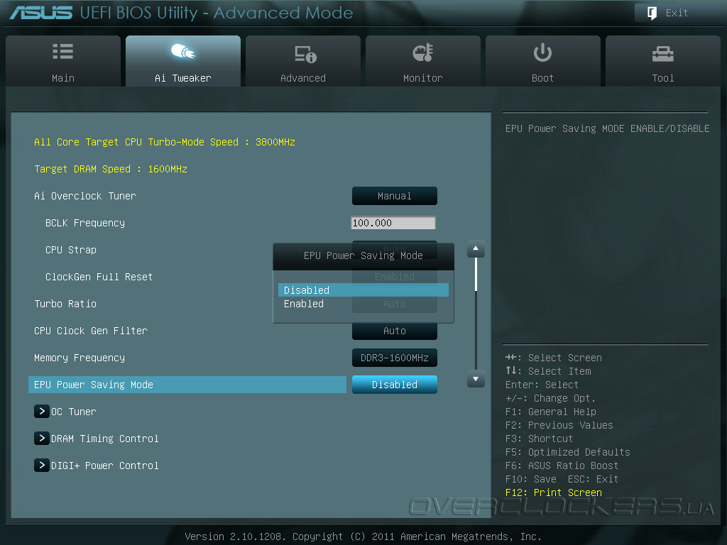Screen dimensions: 727x545
Task: Click the BIOS version copyright line
Action: 363,536
